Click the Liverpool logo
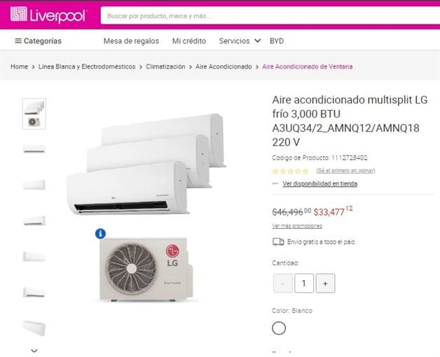The image size is (440, 357). [x=49, y=15]
